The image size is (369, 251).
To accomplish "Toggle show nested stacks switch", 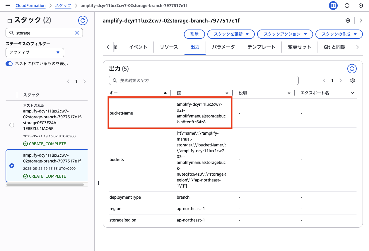I will (x=9, y=64).
